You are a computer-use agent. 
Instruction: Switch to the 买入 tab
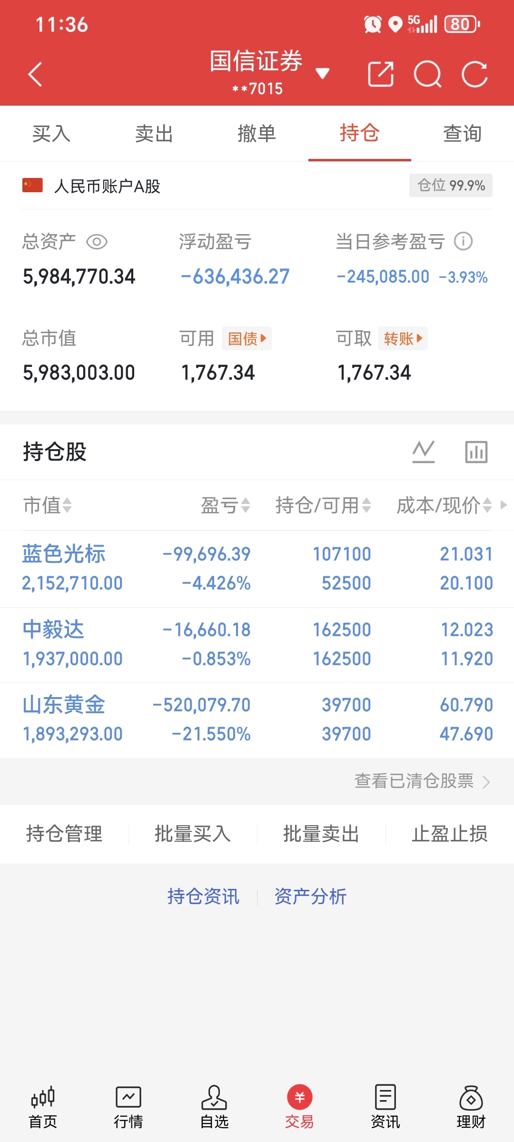coord(51,134)
